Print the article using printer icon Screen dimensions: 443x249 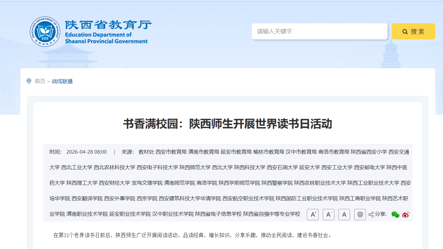tap(360, 214)
